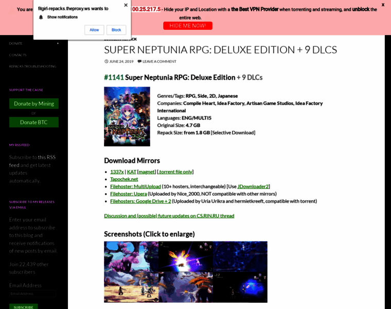Viewport: 391px width, 309px height.
Task: Download the .torrent file only link
Action: 175,171
